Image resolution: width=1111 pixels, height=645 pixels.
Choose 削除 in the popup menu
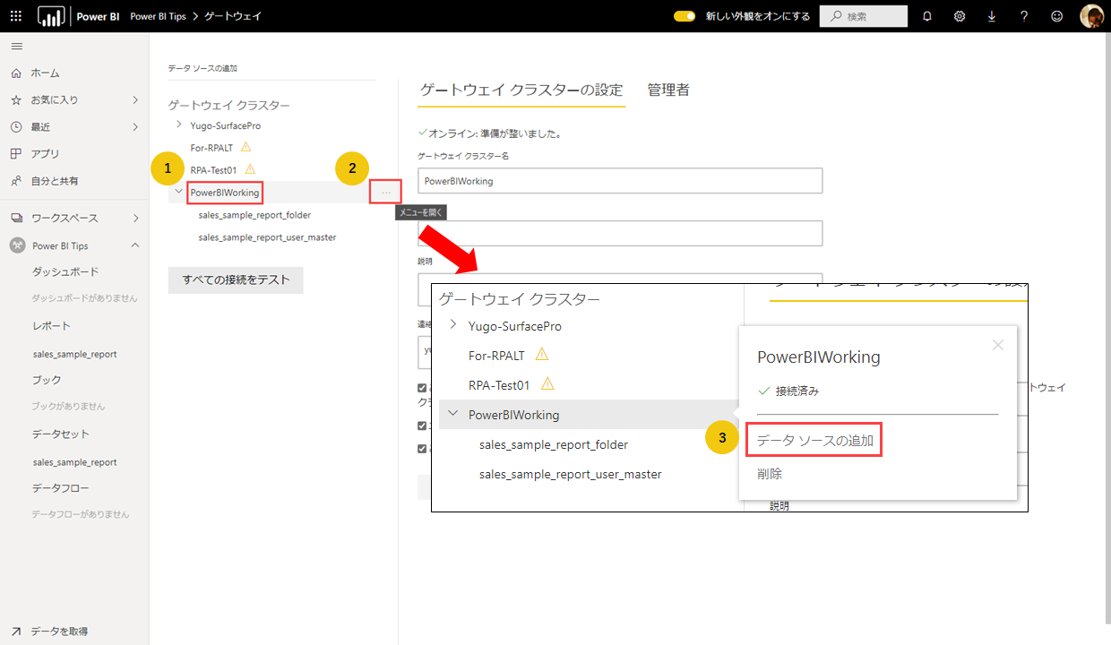pos(770,474)
